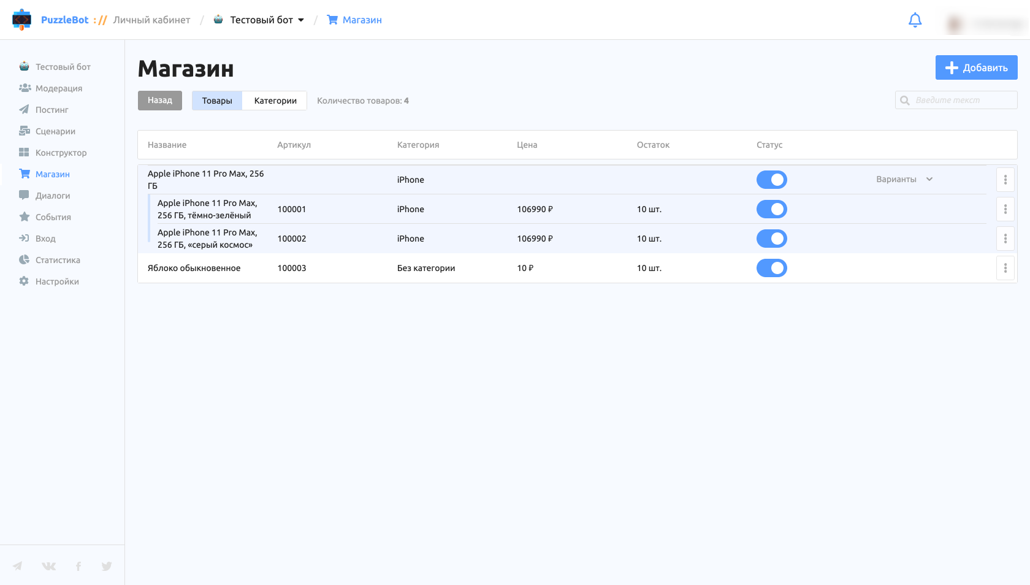Open the three-dot menu for article 100001
1030x585 pixels.
(x=1005, y=209)
